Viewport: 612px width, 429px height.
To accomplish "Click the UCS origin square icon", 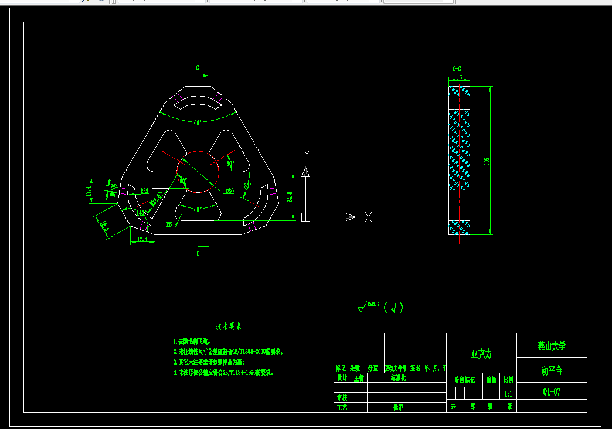I will pyautogui.click(x=305, y=217).
